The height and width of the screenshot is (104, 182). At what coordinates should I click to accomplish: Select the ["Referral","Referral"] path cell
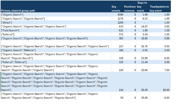(x=56, y=62)
